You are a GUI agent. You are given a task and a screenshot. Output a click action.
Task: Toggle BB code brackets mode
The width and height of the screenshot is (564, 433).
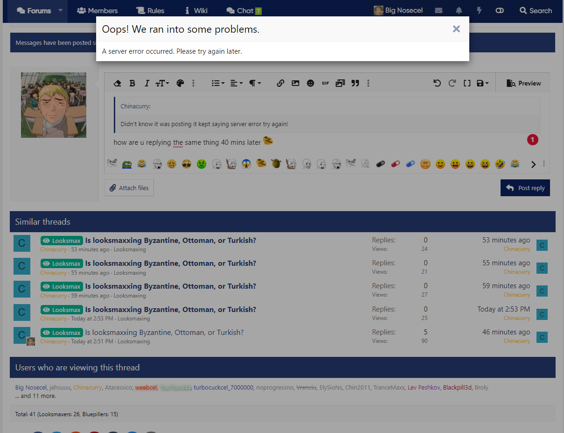point(467,83)
